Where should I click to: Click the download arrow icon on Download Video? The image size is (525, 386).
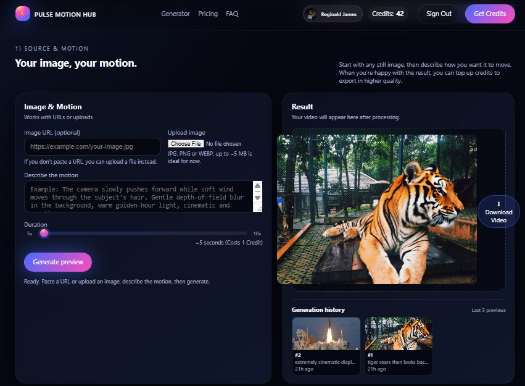[498, 204]
